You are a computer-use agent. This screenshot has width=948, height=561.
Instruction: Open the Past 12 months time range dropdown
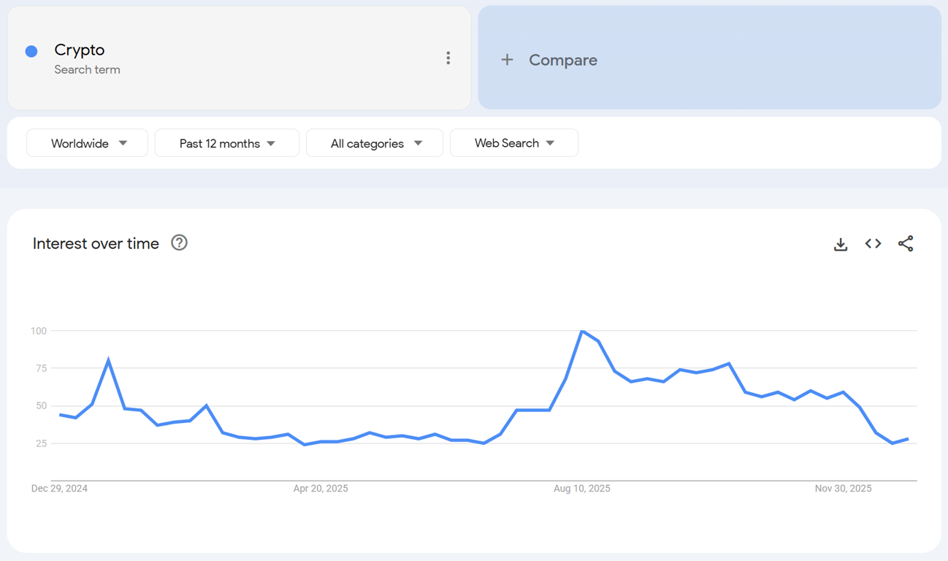pos(226,143)
